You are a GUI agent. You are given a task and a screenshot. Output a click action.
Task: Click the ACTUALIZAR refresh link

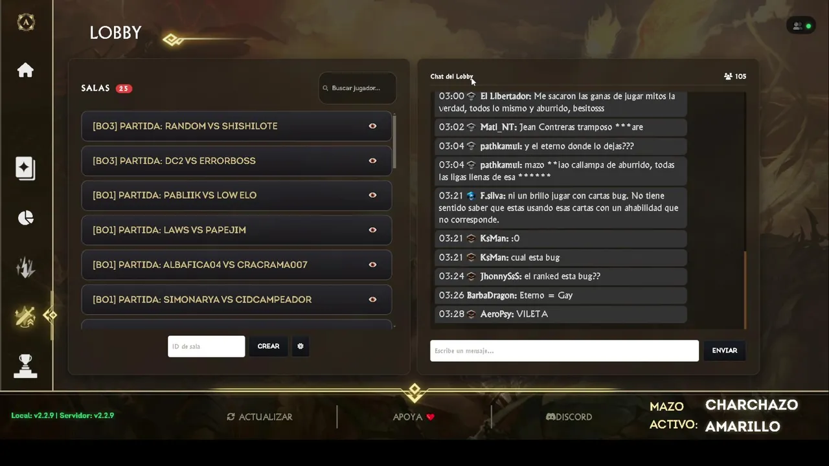pos(259,417)
